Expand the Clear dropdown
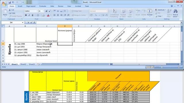This screenshot has height=103, width=184. (x=162, y=16)
